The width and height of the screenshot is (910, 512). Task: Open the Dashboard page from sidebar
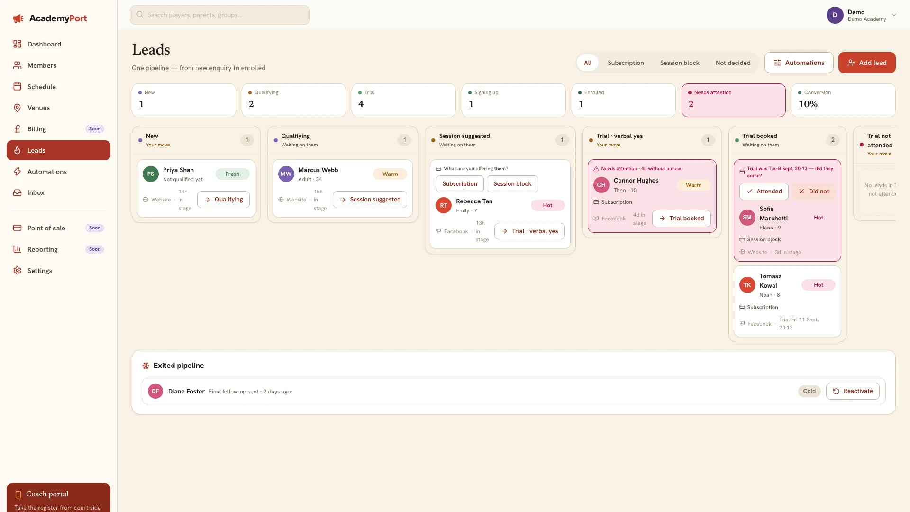58,44
